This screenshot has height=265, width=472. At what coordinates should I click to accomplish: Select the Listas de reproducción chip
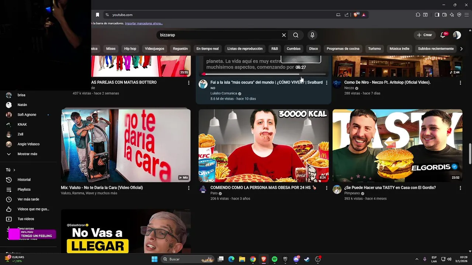(x=245, y=49)
